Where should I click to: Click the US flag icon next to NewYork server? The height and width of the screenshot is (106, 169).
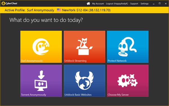click(x=59, y=10)
